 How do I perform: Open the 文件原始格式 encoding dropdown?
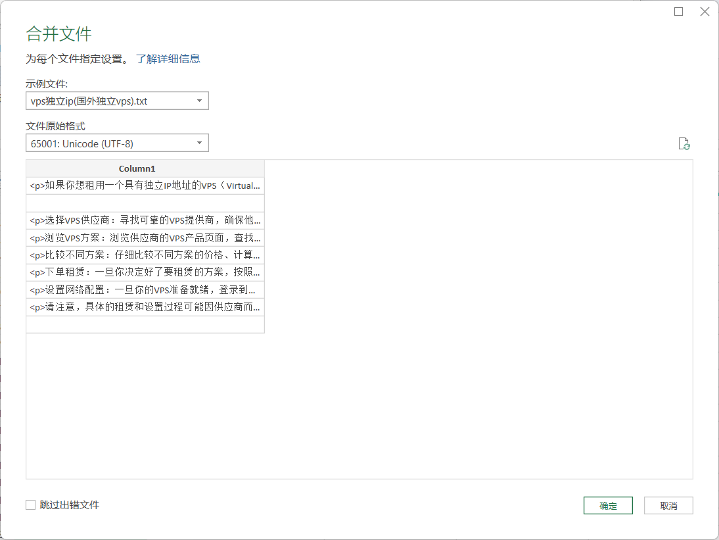coord(199,143)
